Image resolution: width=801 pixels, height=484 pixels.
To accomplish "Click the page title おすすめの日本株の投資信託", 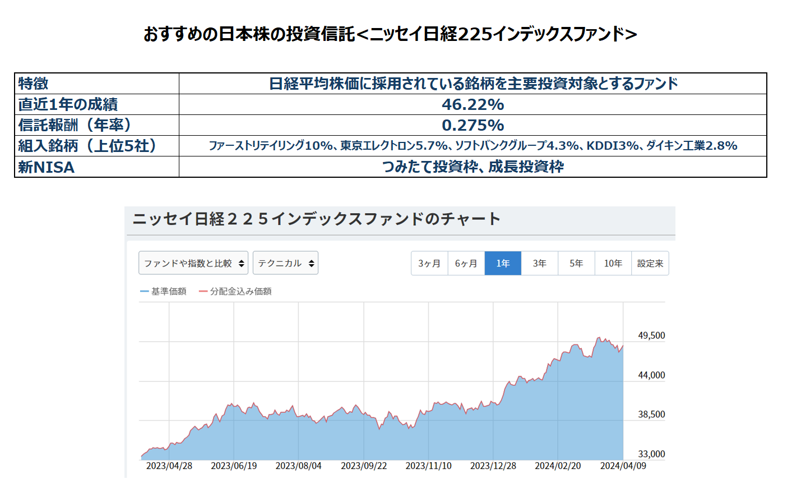I will (x=390, y=34).
